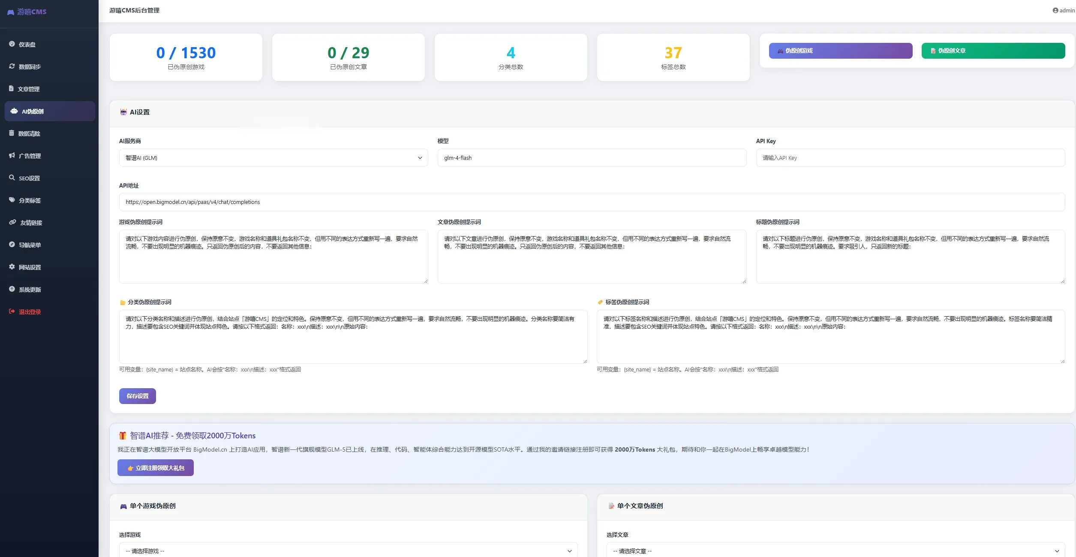This screenshot has width=1076, height=557.
Task: Click the gamepad icon beside 单个游戏伪原创
Action: pyautogui.click(x=123, y=506)
